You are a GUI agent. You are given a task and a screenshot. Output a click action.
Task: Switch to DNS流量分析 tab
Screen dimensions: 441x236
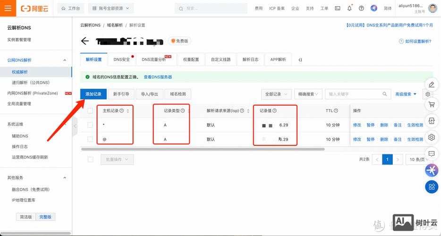pyautogui.click(x=156, y=59)
